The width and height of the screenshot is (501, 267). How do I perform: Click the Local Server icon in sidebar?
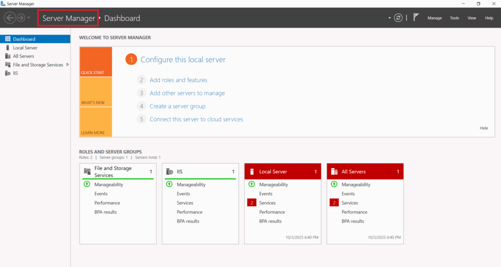tap(8, 48)
